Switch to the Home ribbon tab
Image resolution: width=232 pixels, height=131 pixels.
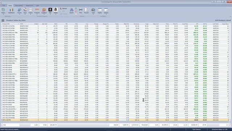pos(10,5)
